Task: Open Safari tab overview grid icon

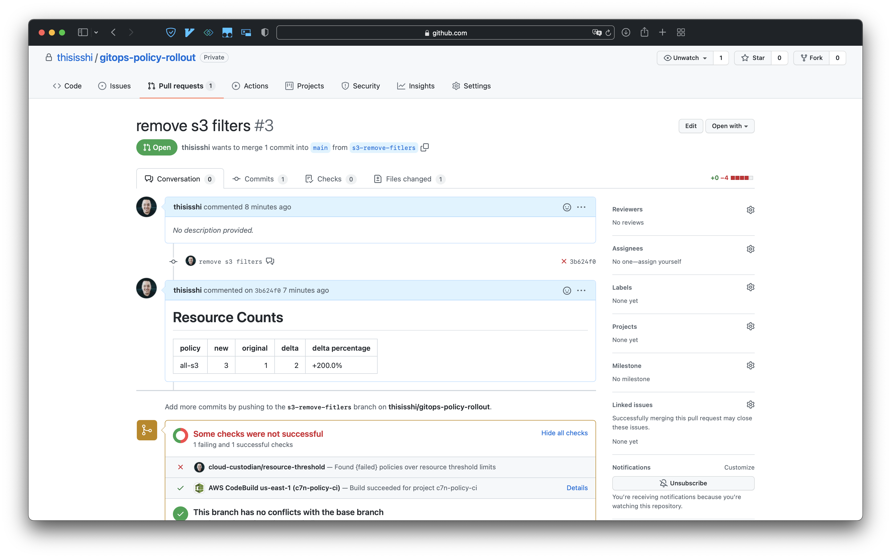Action: click(680, 33)
